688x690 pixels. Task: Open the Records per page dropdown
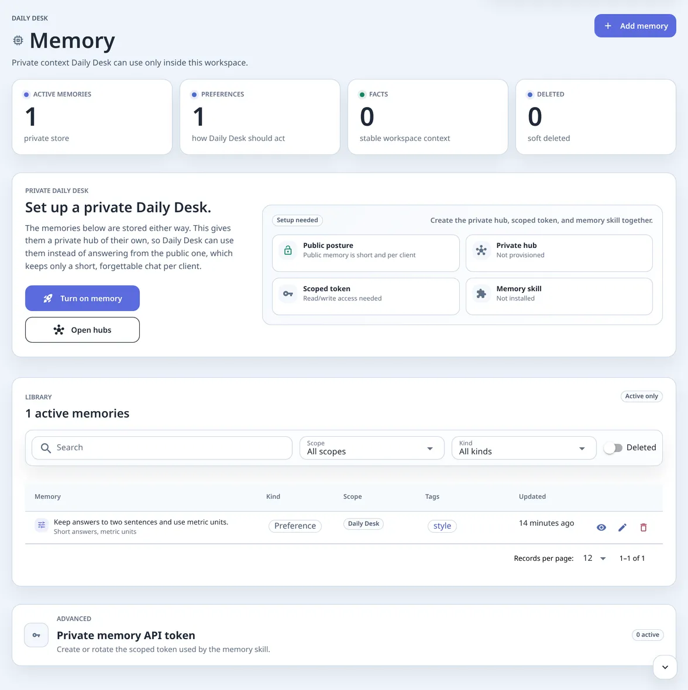[x=594, y=558]
